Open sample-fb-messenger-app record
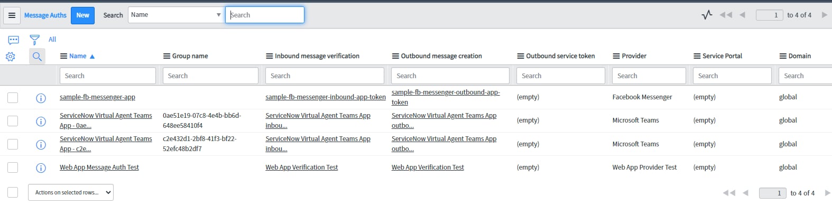Viewport: 832px width, 205px height. point(97,97)
